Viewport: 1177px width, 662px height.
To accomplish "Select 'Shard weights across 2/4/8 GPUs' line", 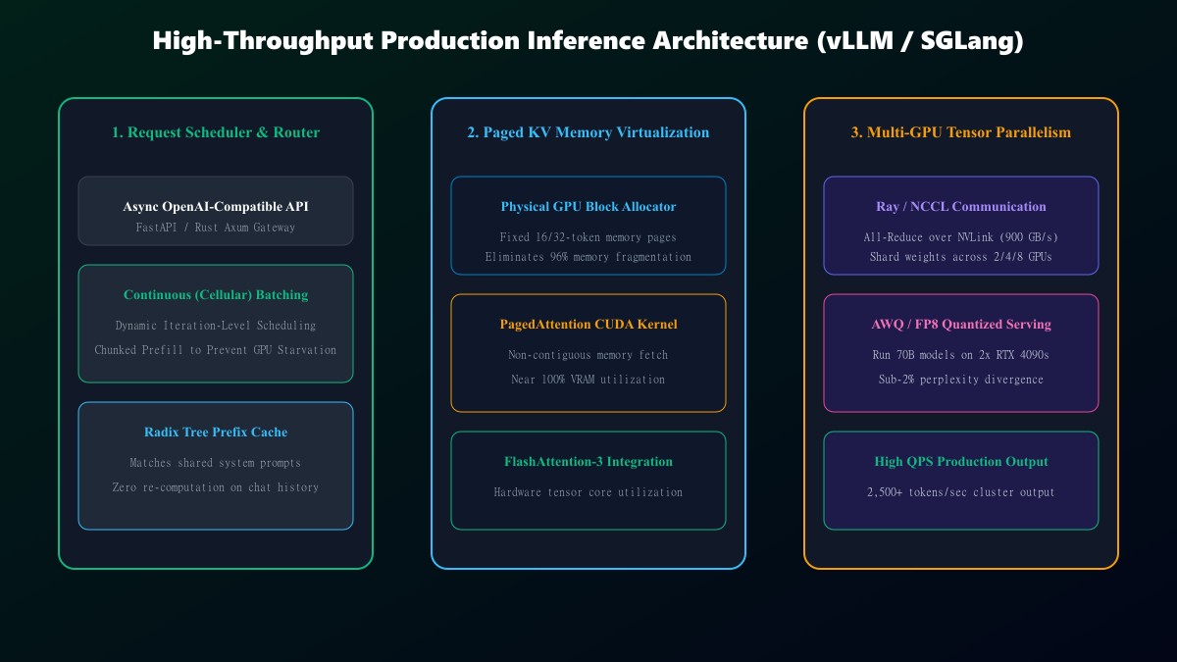I will pyautogui.click(x=961, y=257).
